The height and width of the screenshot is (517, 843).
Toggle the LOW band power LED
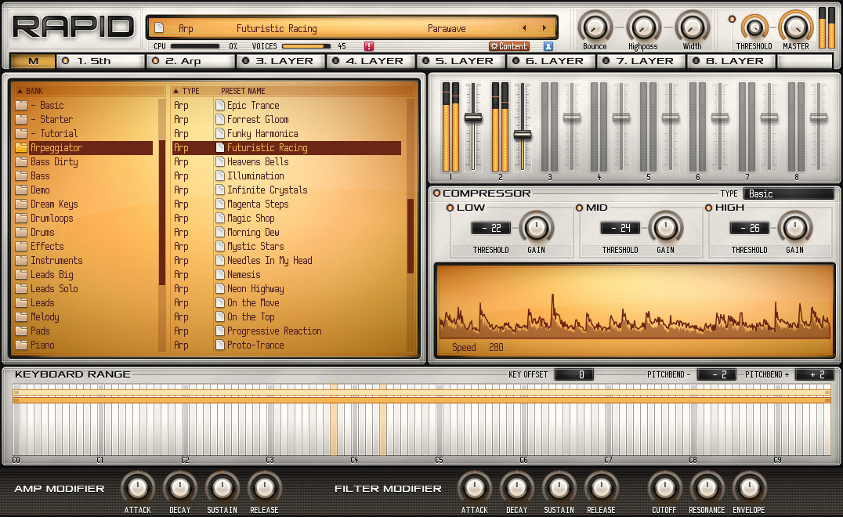click(450, 208)
